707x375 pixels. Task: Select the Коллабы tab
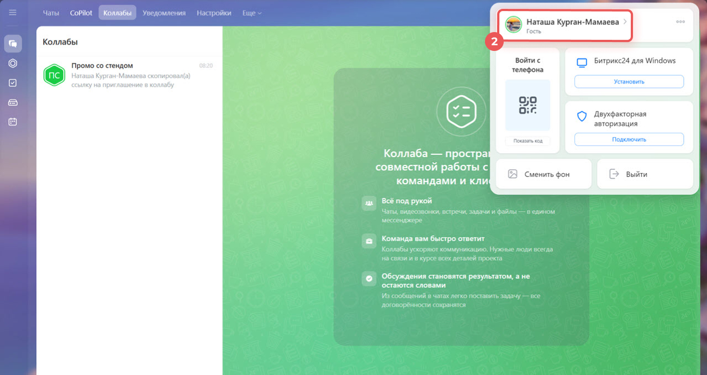[x=118, y=13]
